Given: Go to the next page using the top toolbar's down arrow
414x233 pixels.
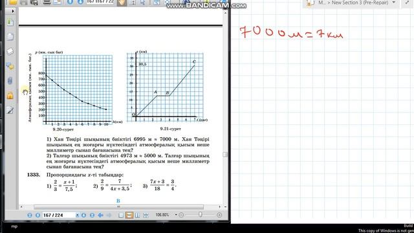Looking at the screenshot, I should click(80, 2).
